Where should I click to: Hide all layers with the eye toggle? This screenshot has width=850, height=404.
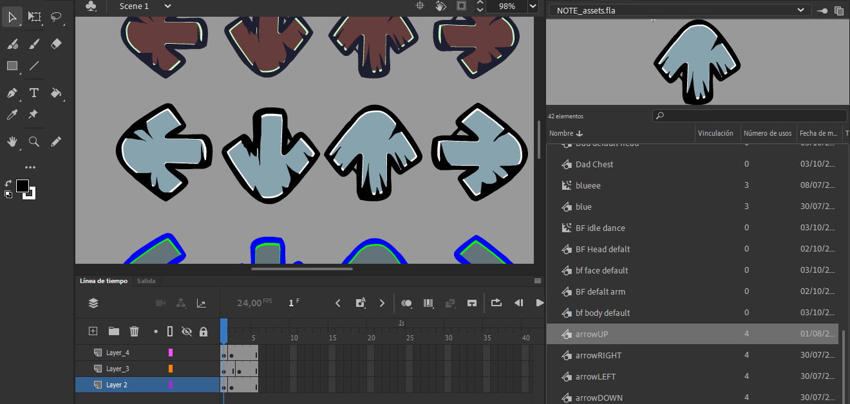click(187, 331)
